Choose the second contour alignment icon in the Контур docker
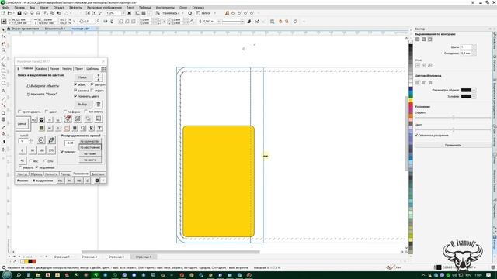 pos(423,40)
